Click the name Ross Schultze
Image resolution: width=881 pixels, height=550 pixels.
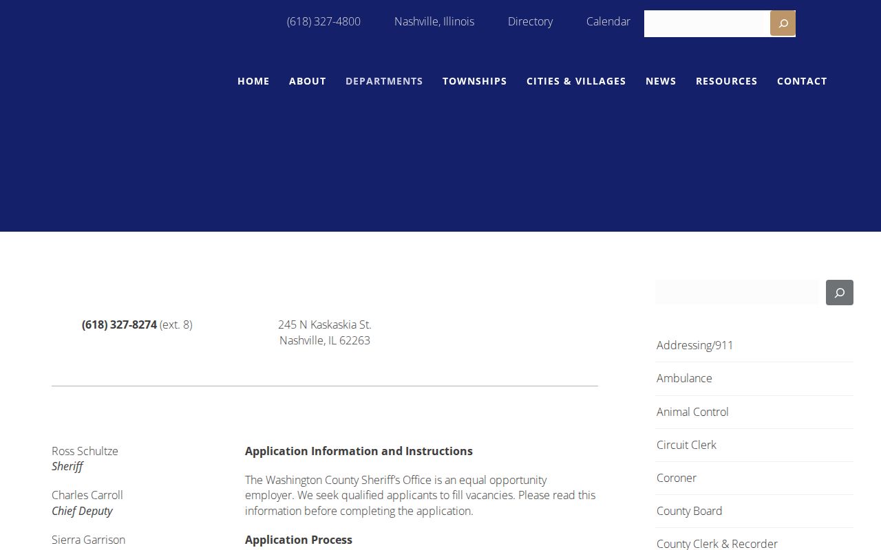[85, 451]
